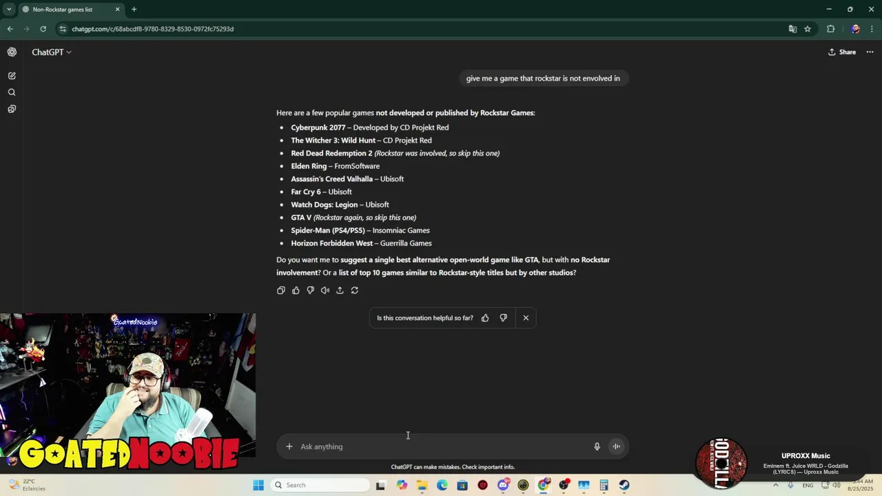Image resolution: width=882 pixels, height=496 pixels.
Task: Expand ChatGPT model selector dropdown
Action: pyautogui.click(x=52, y=52)
